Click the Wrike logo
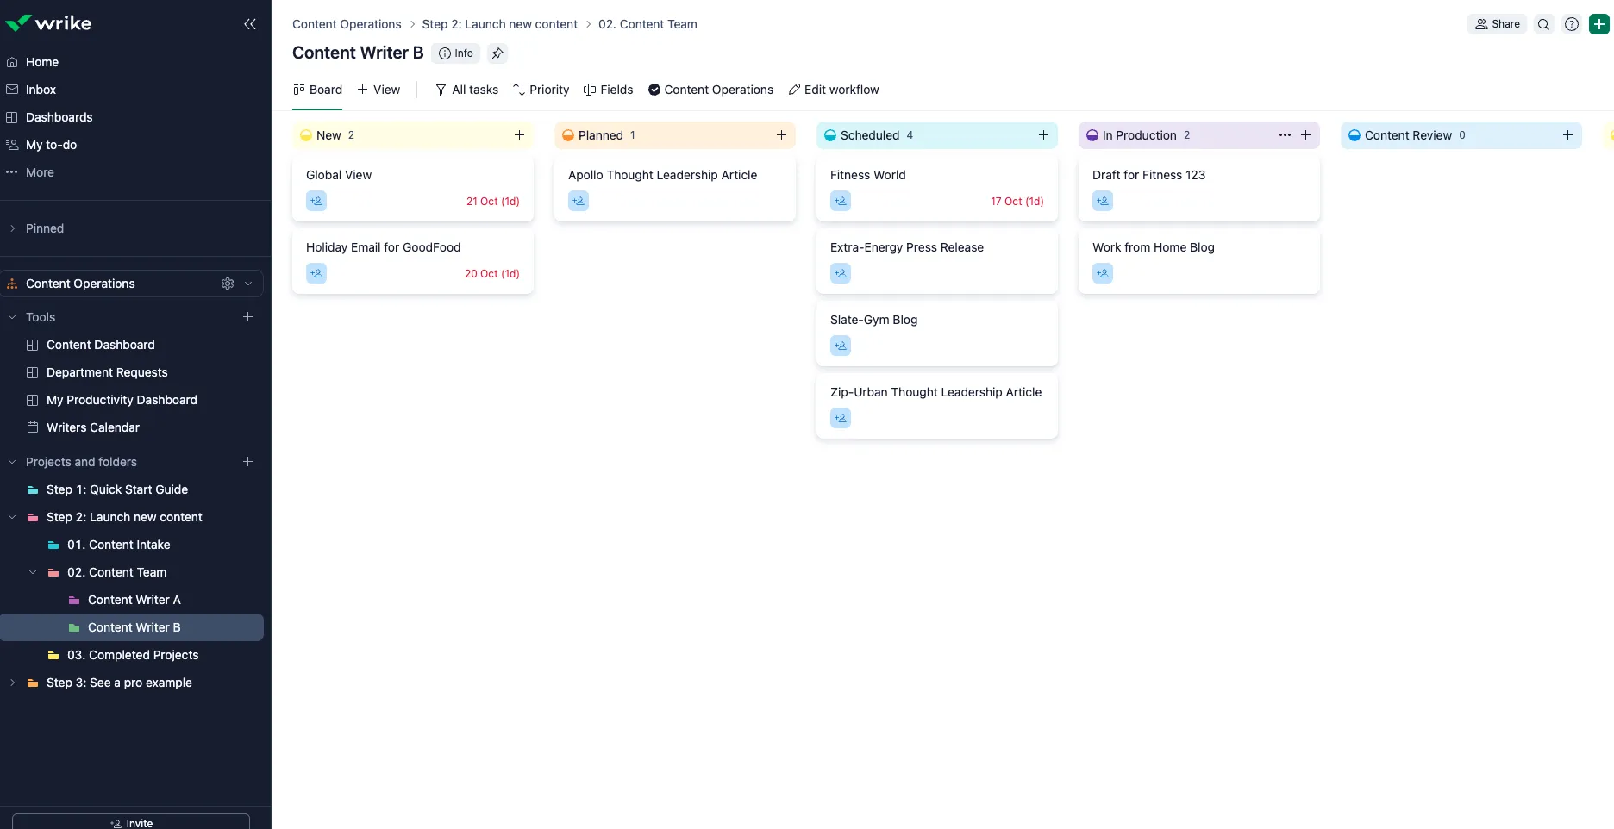 pos(48,23)
